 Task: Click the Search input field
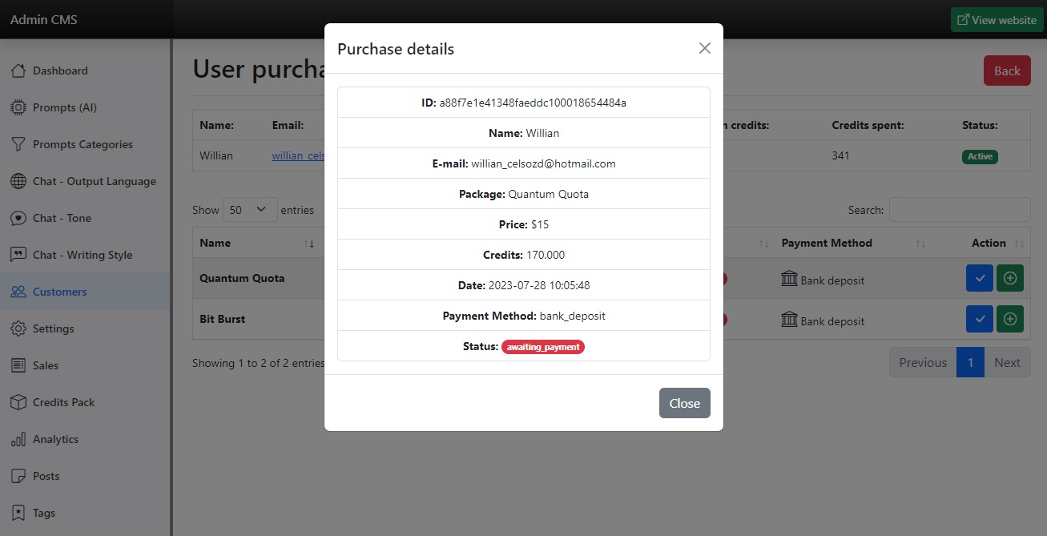(959, 210)
